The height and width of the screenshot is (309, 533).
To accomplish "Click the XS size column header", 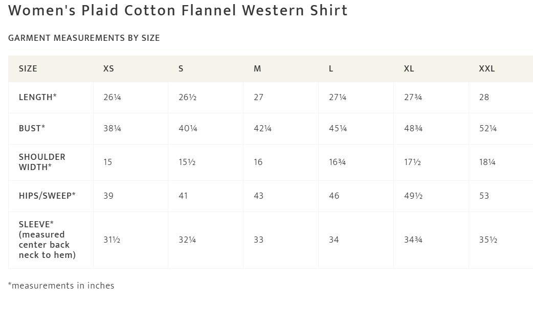I will [108, 68].
